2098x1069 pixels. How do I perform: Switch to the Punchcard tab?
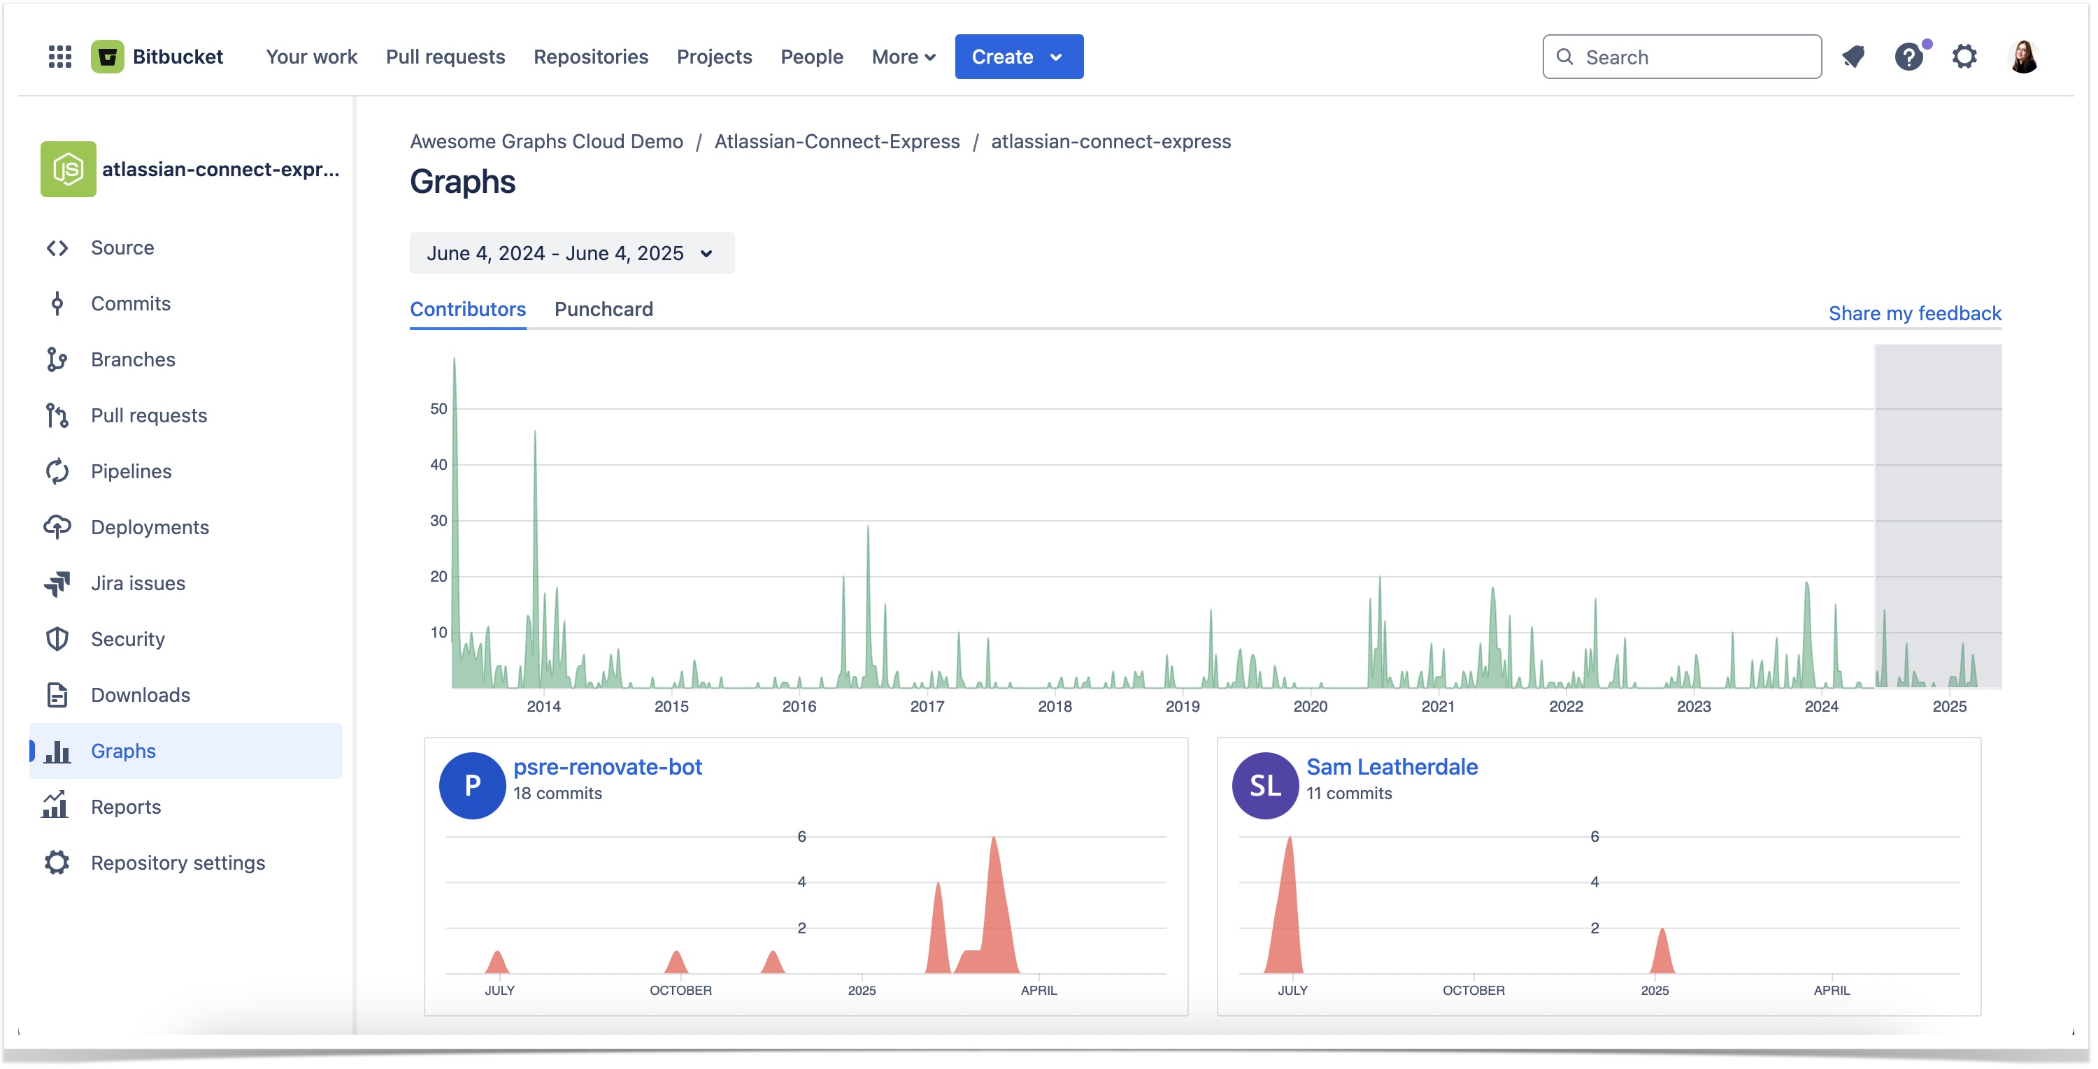click(604, 310)
